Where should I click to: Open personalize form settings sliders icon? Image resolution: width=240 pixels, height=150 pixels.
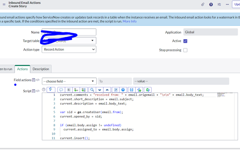[219, 4]
